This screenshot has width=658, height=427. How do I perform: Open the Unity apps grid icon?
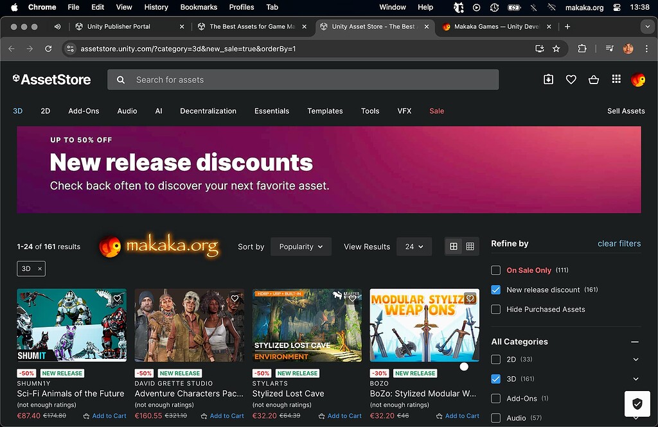click(616, 79)
